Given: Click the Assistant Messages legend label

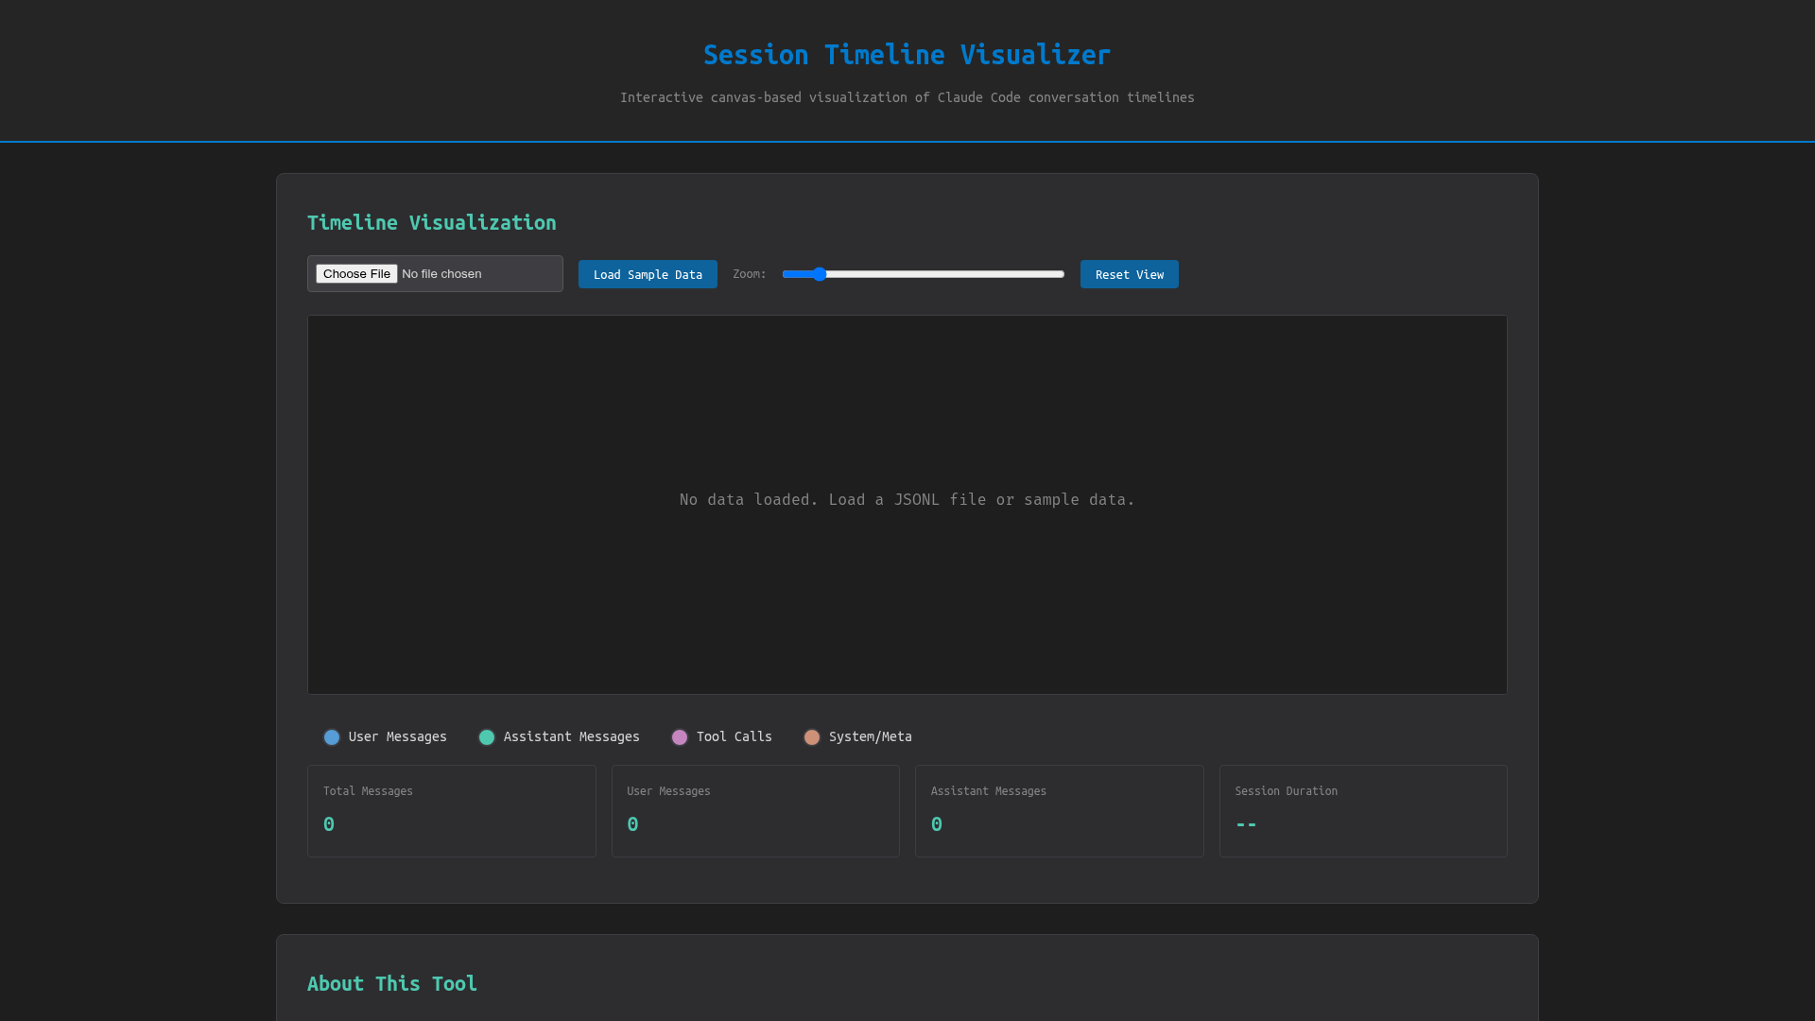Looking at the screenshot, I should pos(571,737).
